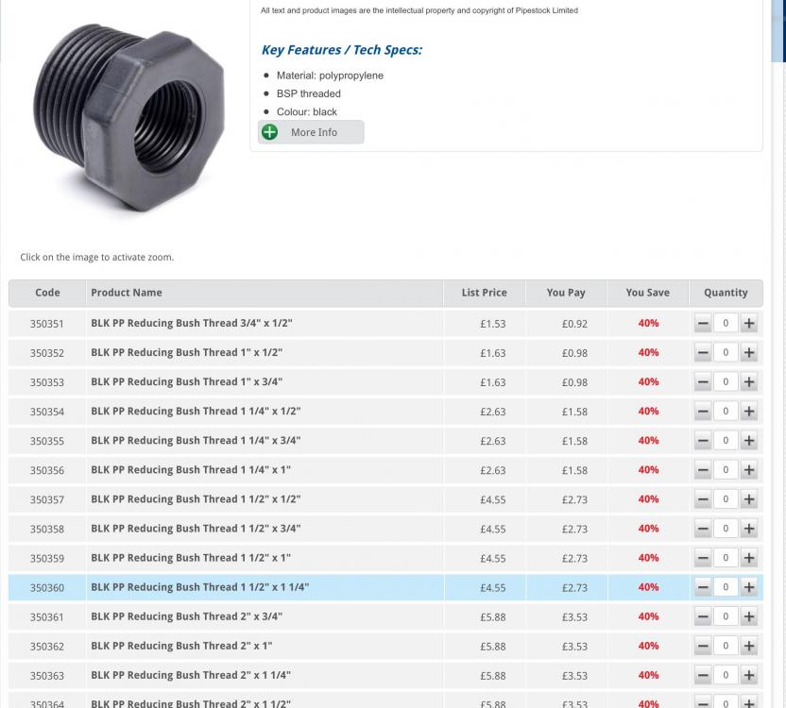
Task: Click the You Pay column header
Action: pos(566,293)
